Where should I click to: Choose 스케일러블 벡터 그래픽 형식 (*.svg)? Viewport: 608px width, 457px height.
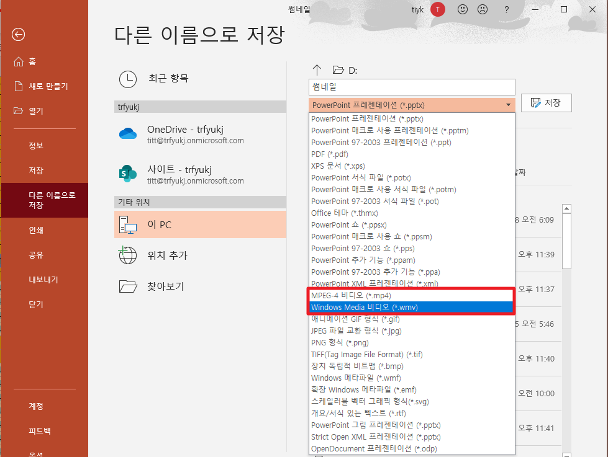click(x=412, y=402)
